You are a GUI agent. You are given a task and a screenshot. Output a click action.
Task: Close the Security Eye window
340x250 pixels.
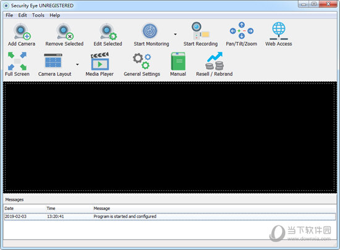[328, 4]
